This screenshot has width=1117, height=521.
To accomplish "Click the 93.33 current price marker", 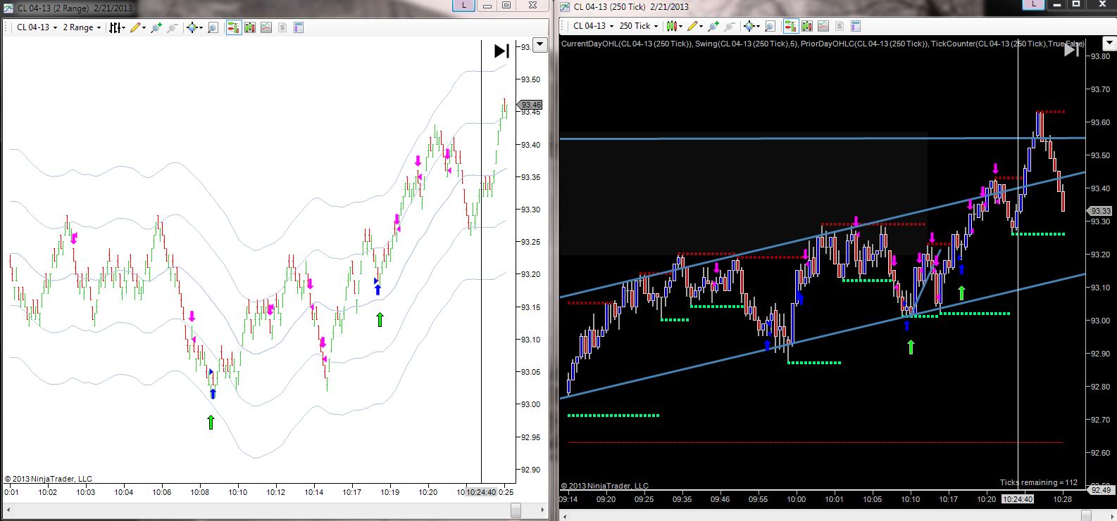I will (x=1099, y=211).
